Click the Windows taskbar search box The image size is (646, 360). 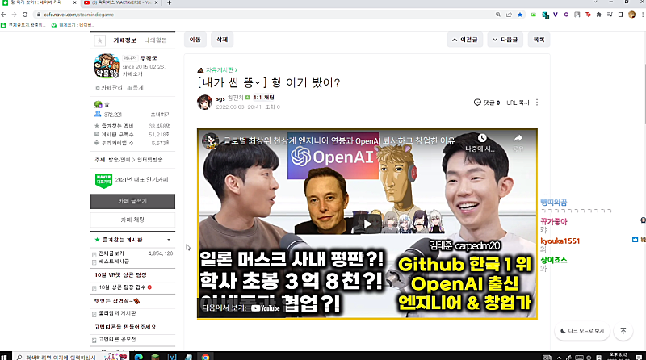pyautogui.click(x=57, y=356)
